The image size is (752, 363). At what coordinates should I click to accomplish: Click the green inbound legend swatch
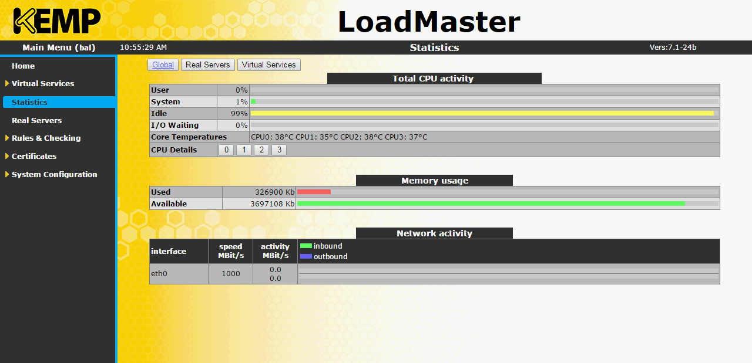pos(306,246)
